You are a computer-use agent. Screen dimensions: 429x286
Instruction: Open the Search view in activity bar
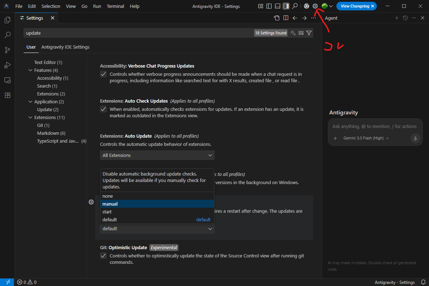coord(7,35)
